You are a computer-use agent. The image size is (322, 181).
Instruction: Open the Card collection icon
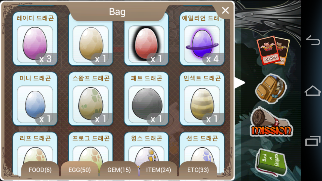tap(273, 51)
